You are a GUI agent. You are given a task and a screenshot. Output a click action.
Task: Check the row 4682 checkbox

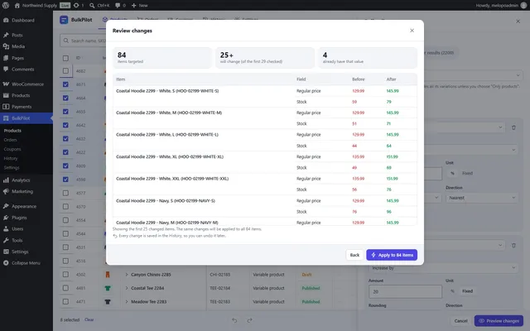[65, 71]
